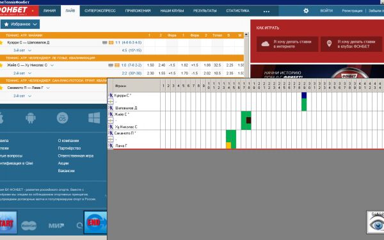
Task: Select odds 2.30 in 2-й сет row
Action: (150, 73)
